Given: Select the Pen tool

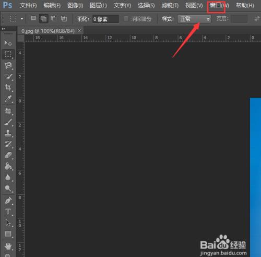Looking at the screenshot, I should point(8,201).
